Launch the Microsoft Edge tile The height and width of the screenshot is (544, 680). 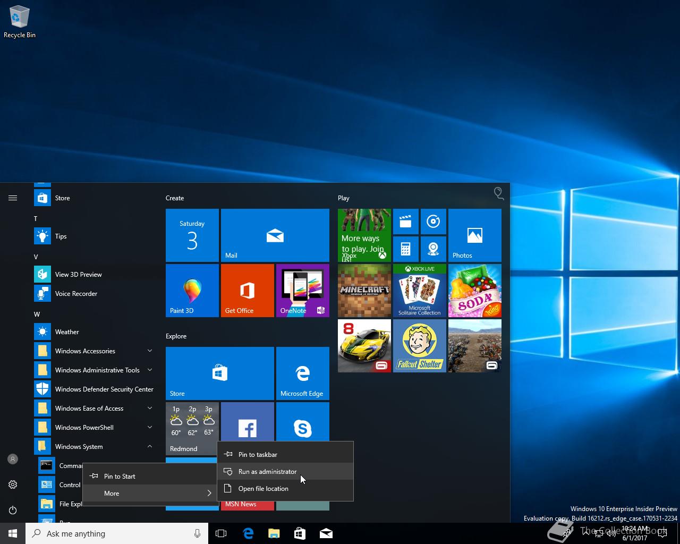coord(303,373)
